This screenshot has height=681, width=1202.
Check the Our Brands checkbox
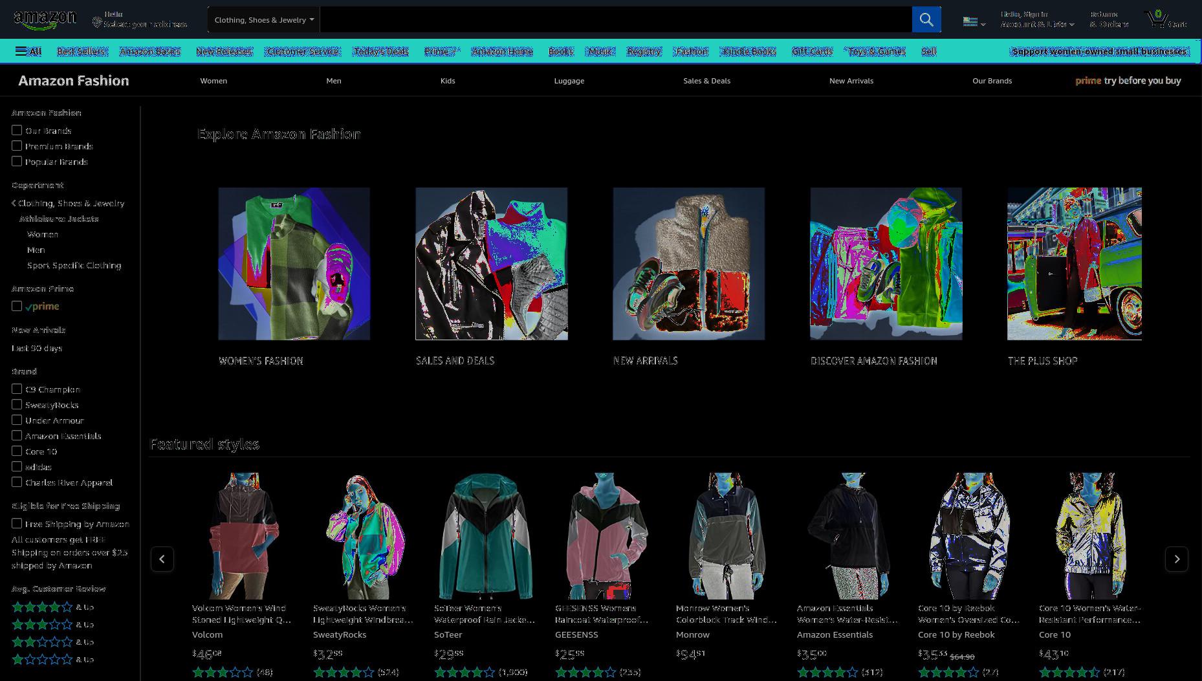(x=17, y=130)
